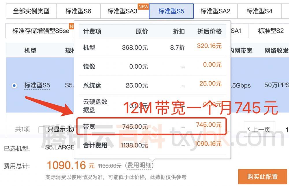Open the 费用明细 cost details link
289x186 pixels.
[139, 166]
